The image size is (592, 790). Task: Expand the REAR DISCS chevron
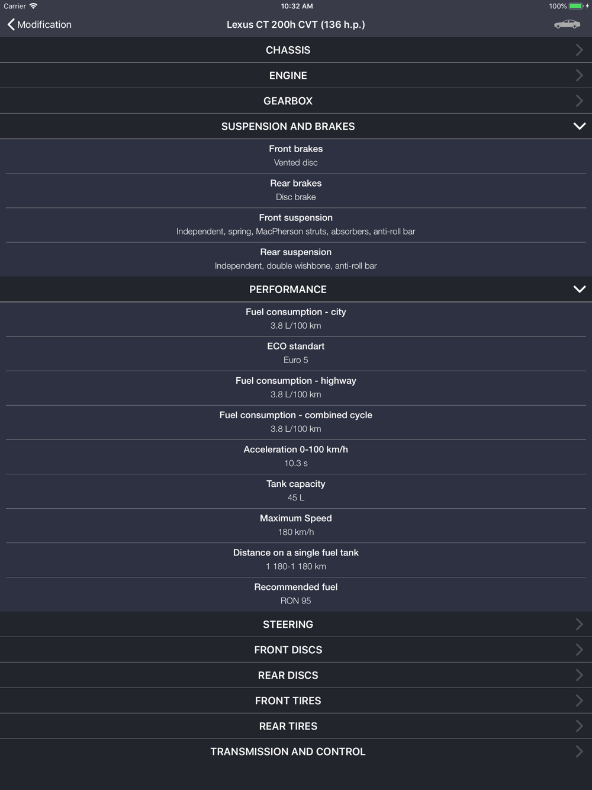tap(579, 675)
